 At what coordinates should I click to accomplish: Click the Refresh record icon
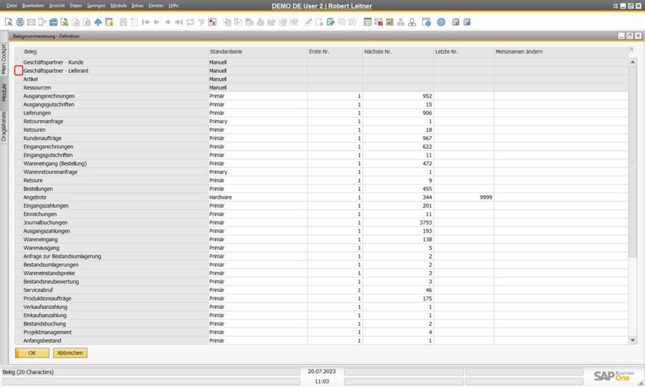coord(190,22)
